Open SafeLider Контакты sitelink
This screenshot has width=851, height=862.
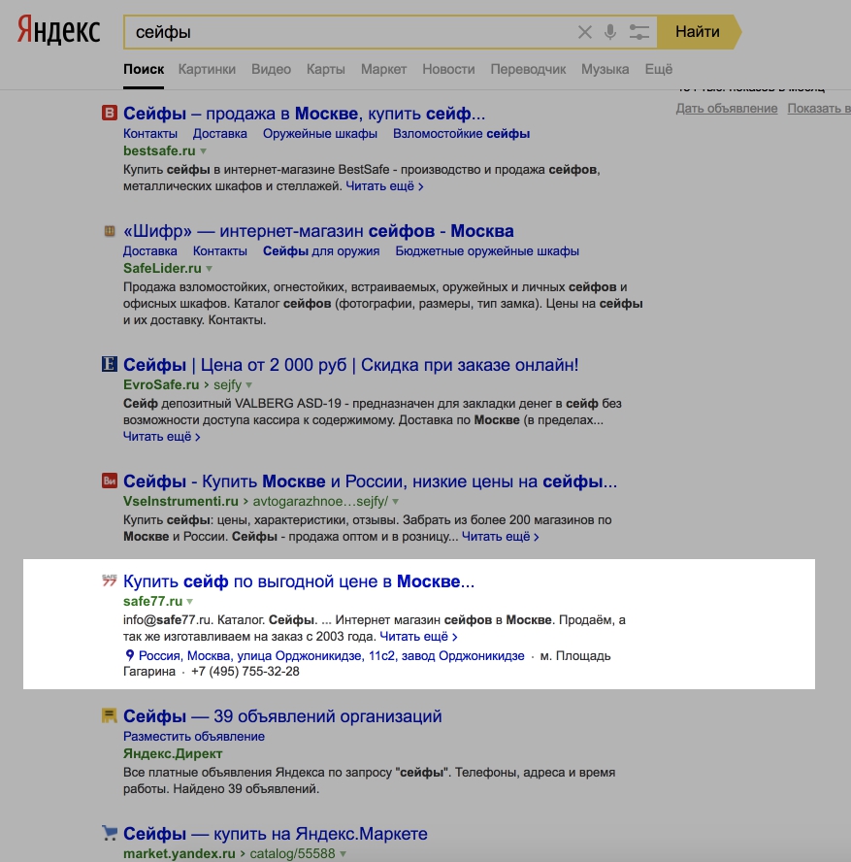pyautogui.click(x=219, y=251)
